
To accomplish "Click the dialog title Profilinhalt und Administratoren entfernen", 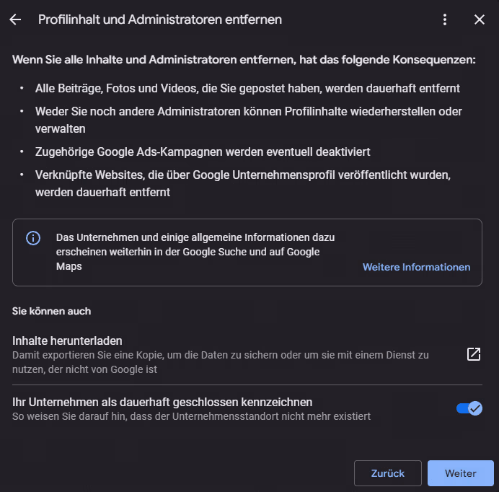I will (160, 19).
